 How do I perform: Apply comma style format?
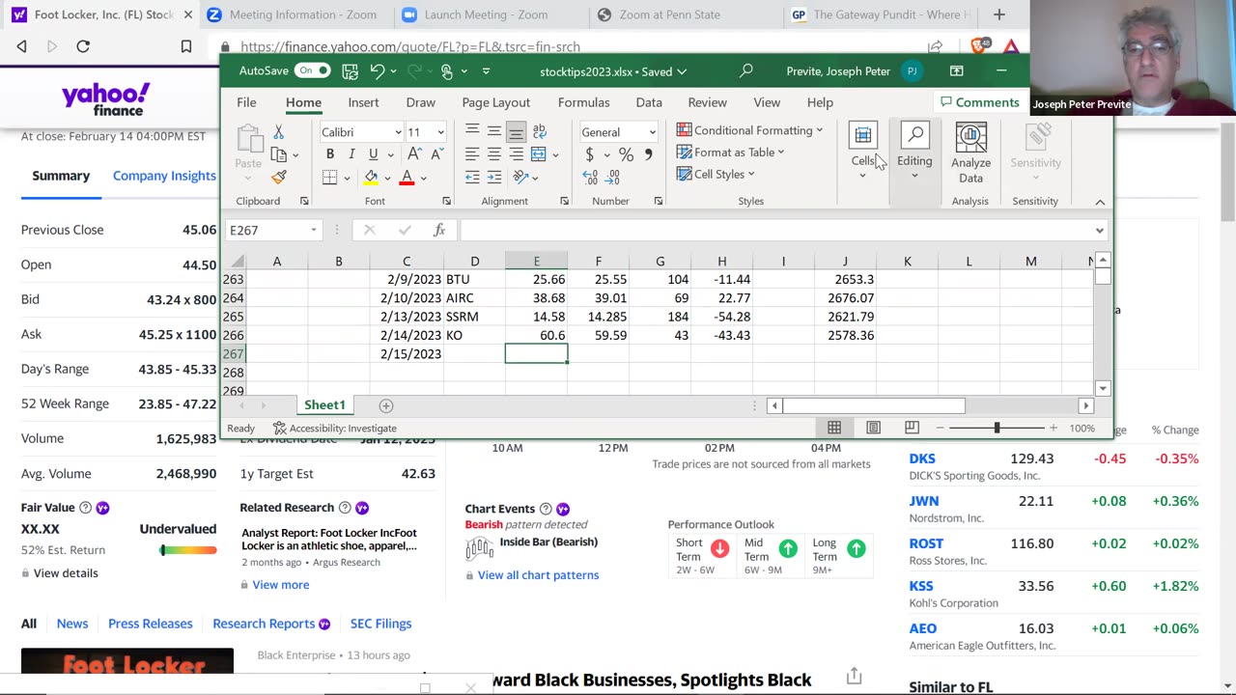coord(648,154)
